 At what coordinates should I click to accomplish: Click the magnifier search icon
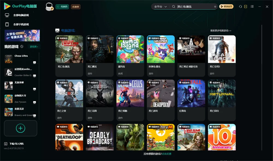point(174,7)
